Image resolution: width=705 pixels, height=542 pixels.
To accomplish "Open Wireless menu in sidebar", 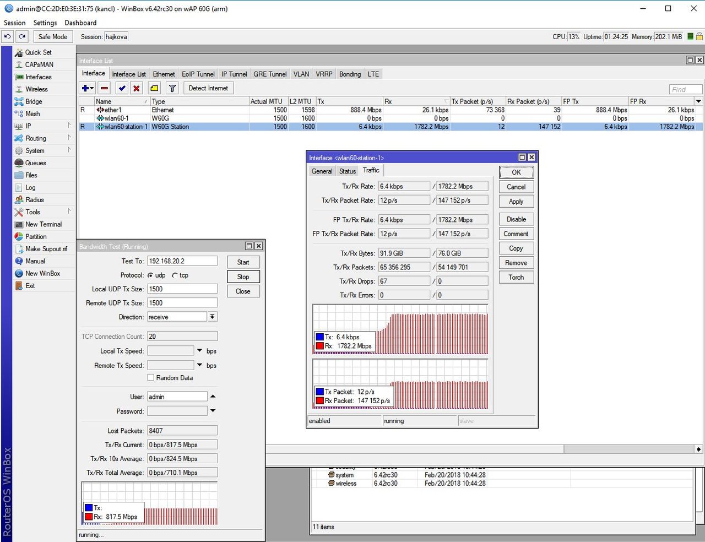I will point(36,89).
